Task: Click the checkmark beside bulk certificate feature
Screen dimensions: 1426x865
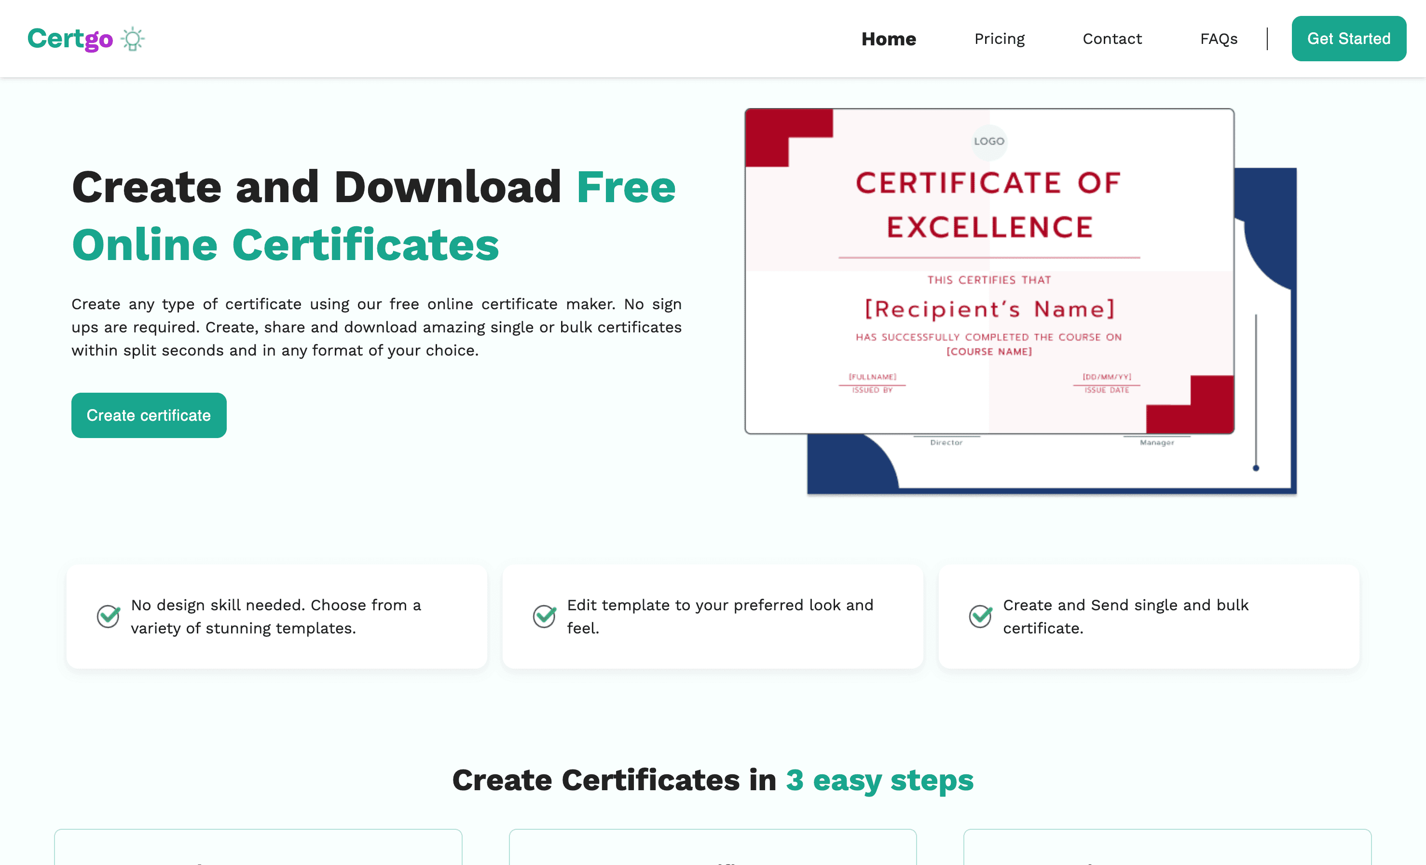Action: [x=979, y=616]
